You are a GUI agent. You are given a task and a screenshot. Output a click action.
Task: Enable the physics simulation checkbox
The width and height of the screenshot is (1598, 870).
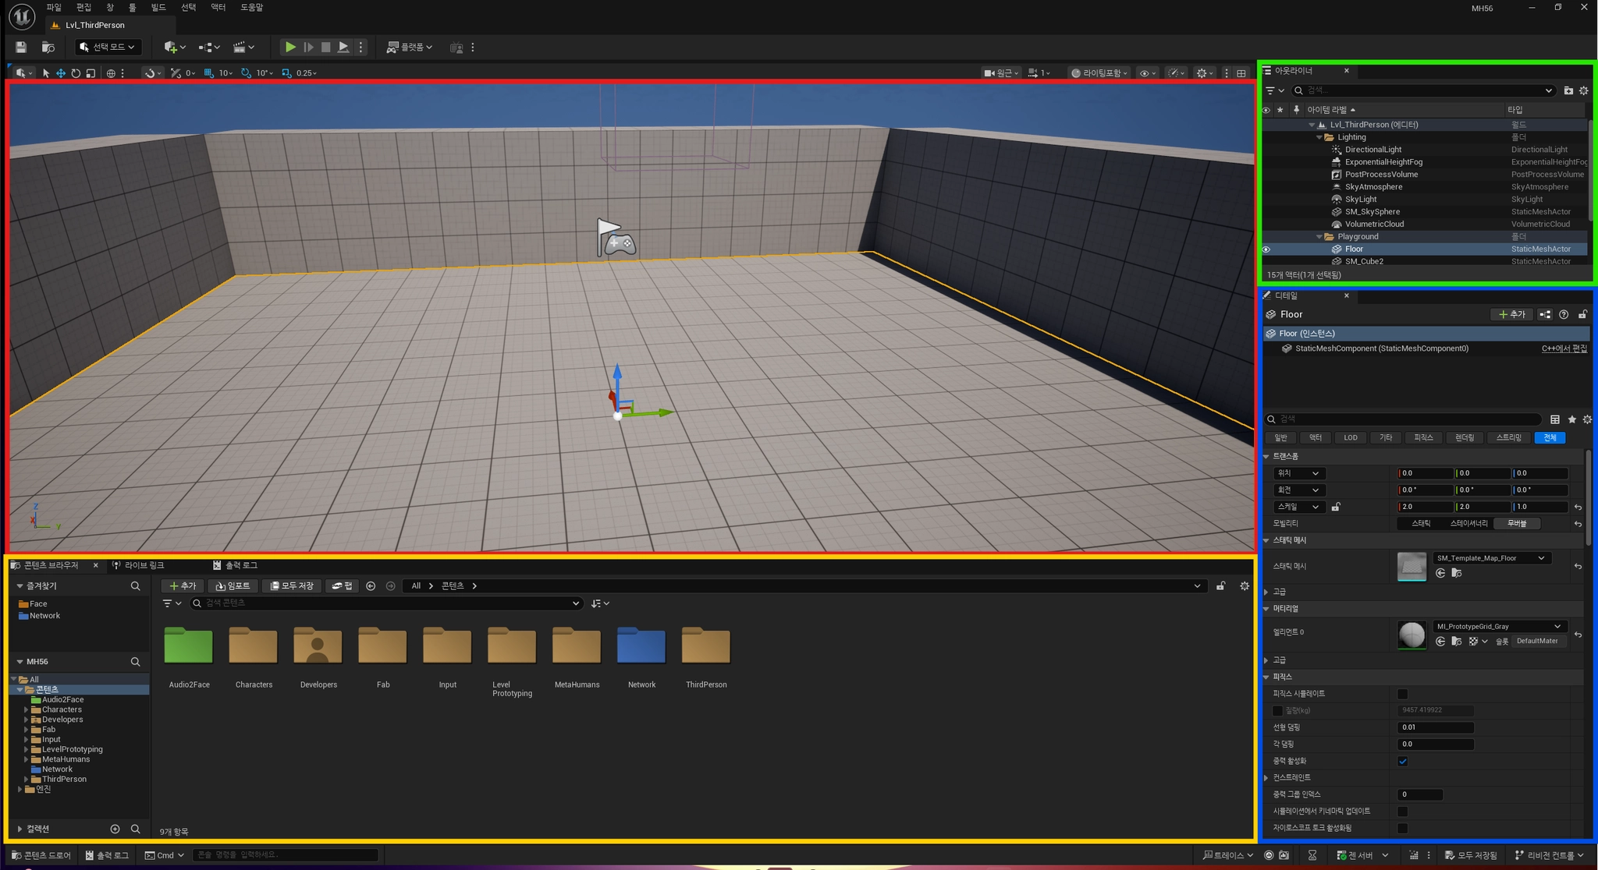pos(1402,694)
